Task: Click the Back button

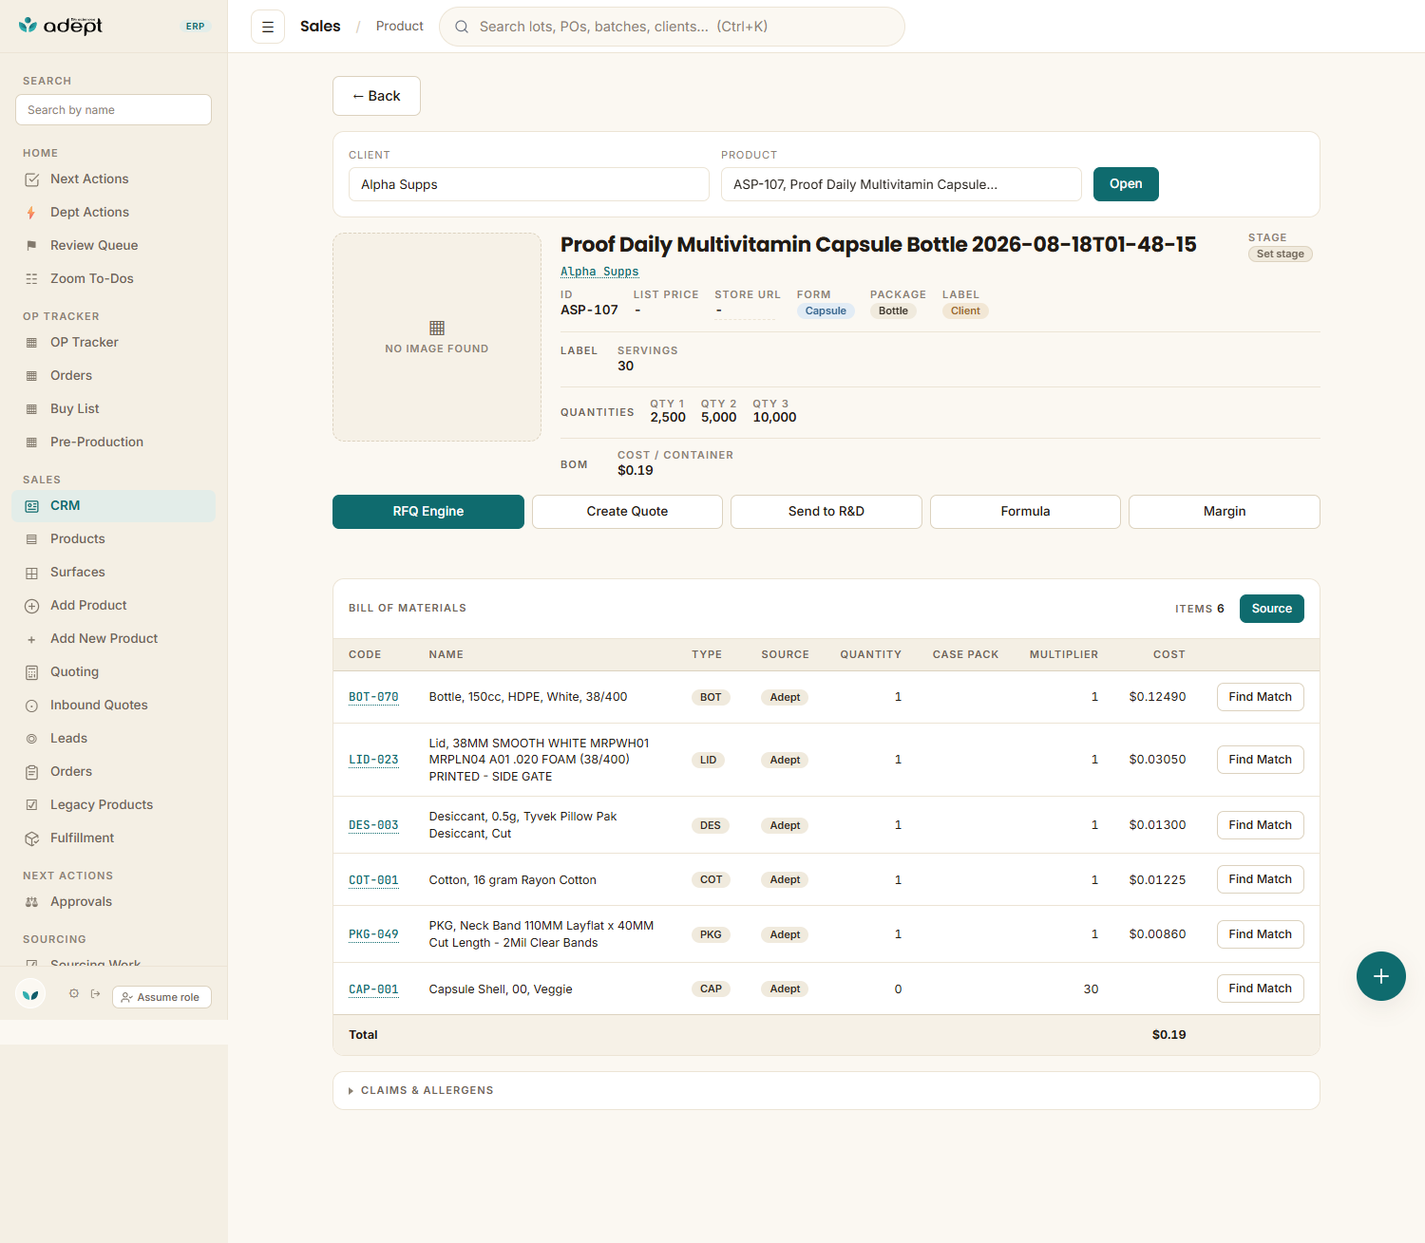Action: pyautogui.click(x=376, y=96)
